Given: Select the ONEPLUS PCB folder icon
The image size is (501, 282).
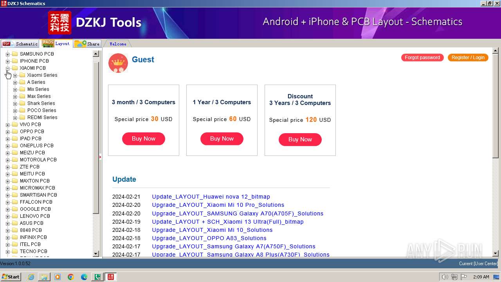Looking at the screenshot, I should click(15, 146).
